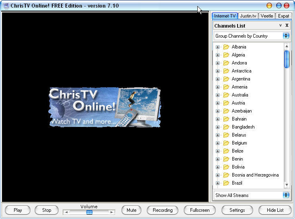Open the Settings dialog

pos(237,210)
